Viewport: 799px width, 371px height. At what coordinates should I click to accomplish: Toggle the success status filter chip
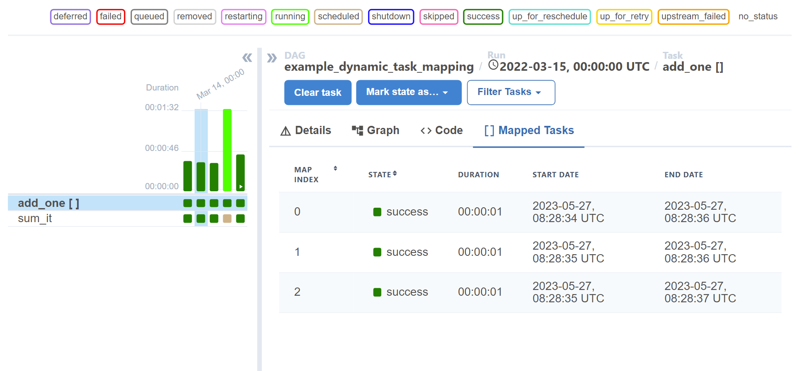point(483,16)
